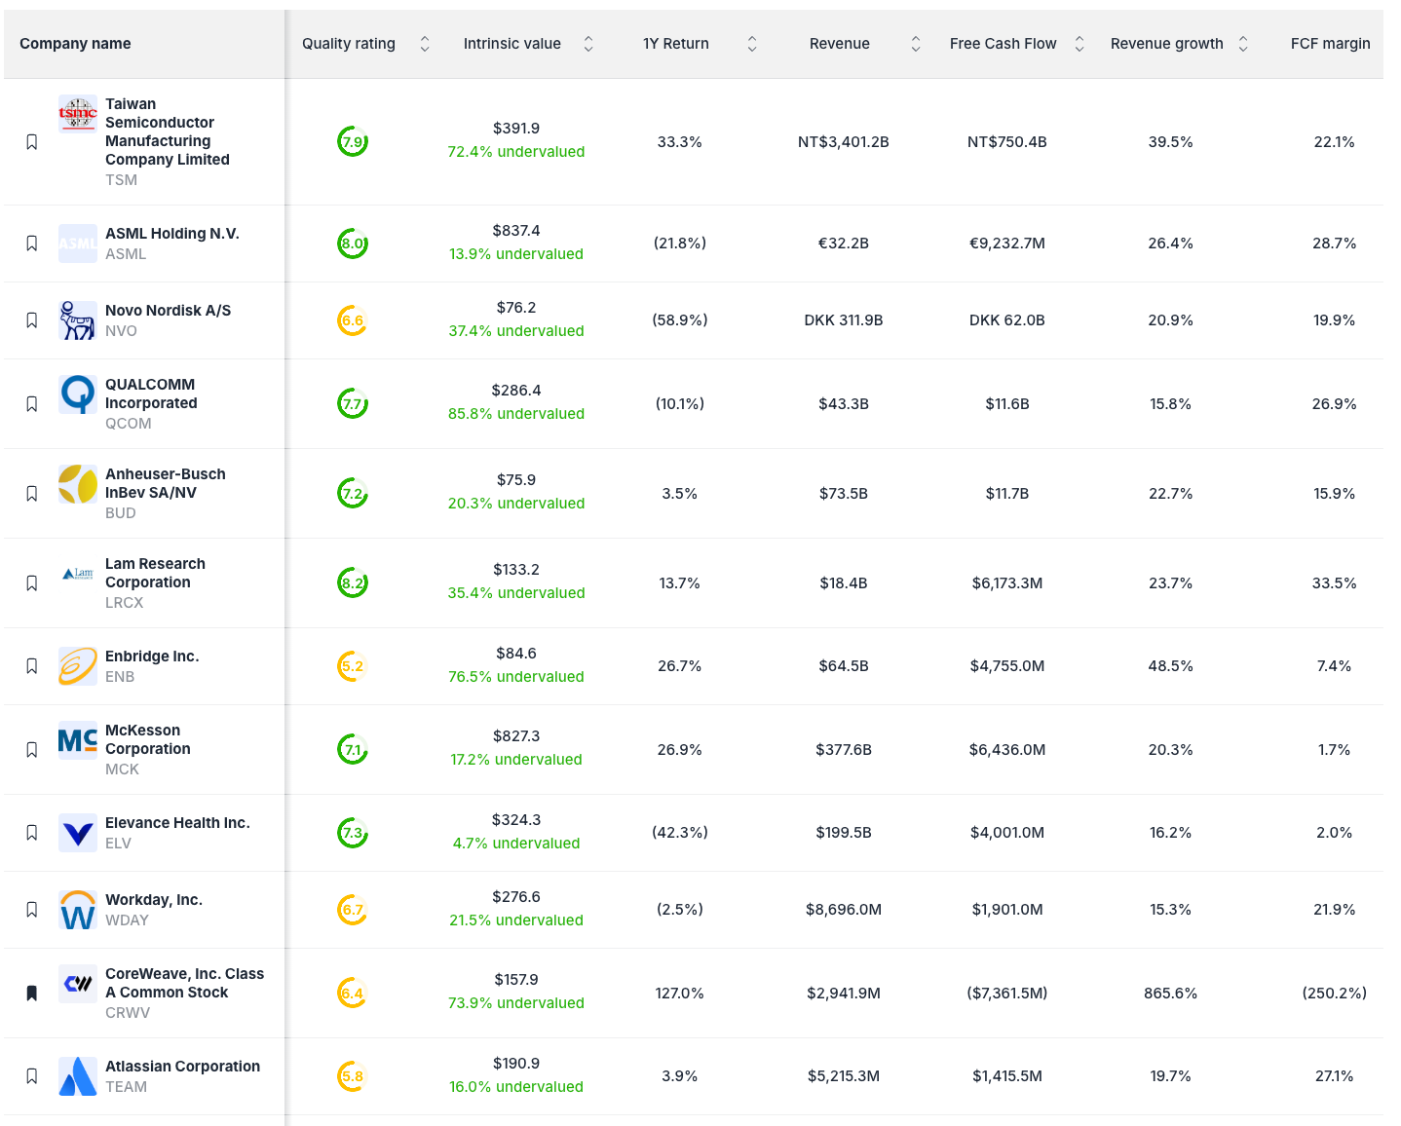The image size is (1401, 1126).
Task: Open the Revenue growth sort chevron
Action: click(1242, 43)
